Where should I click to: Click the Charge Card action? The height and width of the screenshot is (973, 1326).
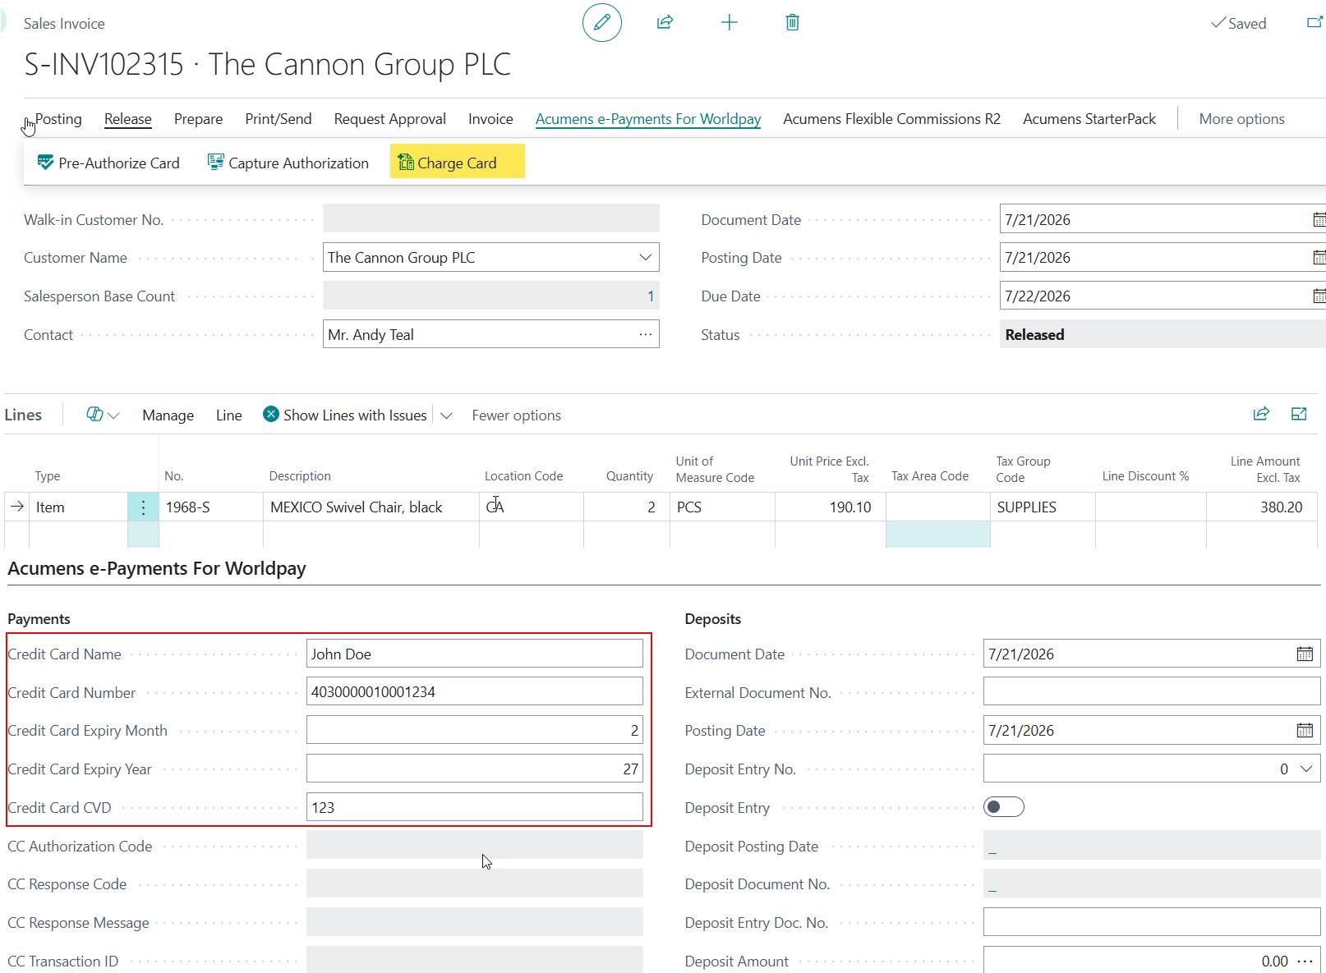tap(458, 163)
